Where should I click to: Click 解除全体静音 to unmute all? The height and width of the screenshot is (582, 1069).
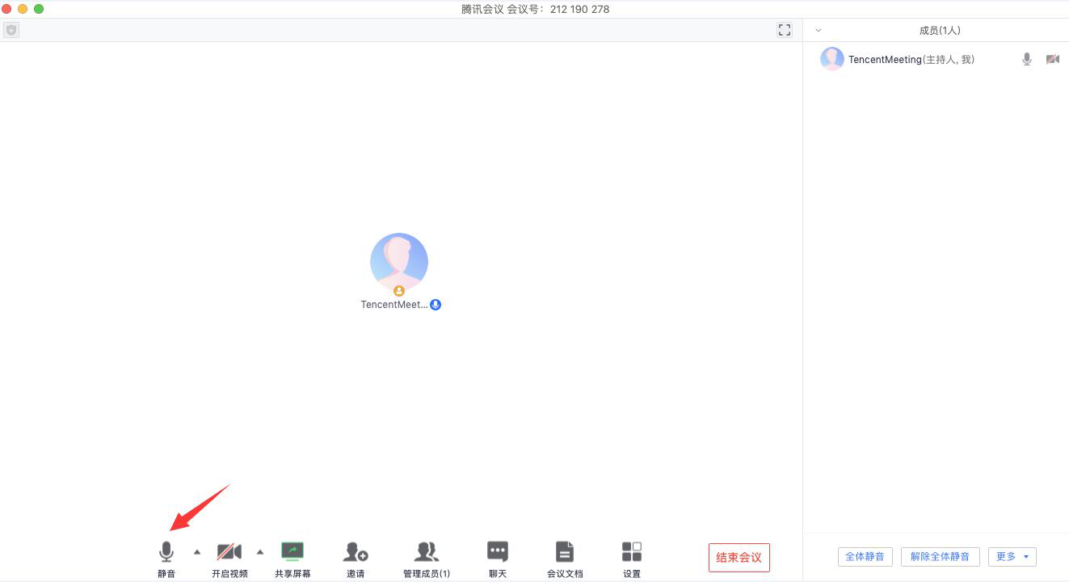coord(941,557)
